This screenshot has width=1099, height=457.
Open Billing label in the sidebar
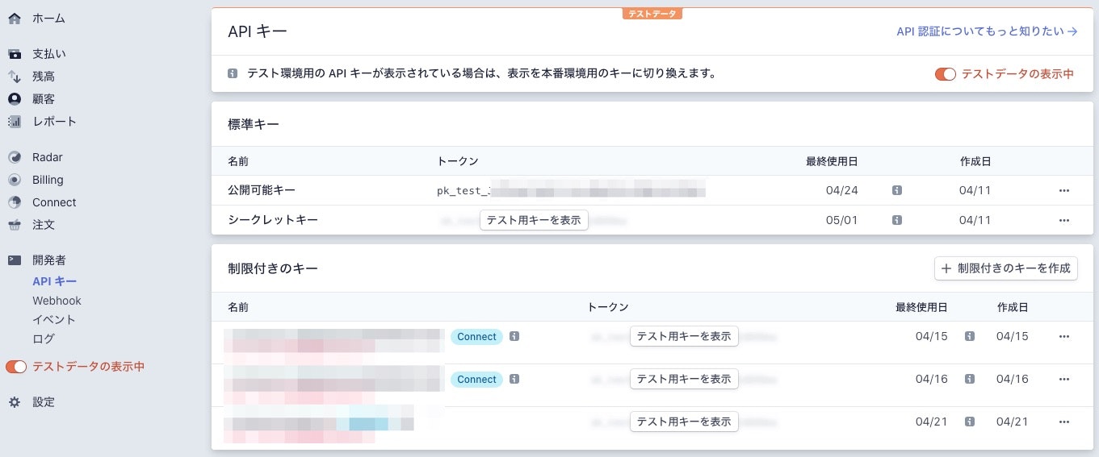point(48,180)
